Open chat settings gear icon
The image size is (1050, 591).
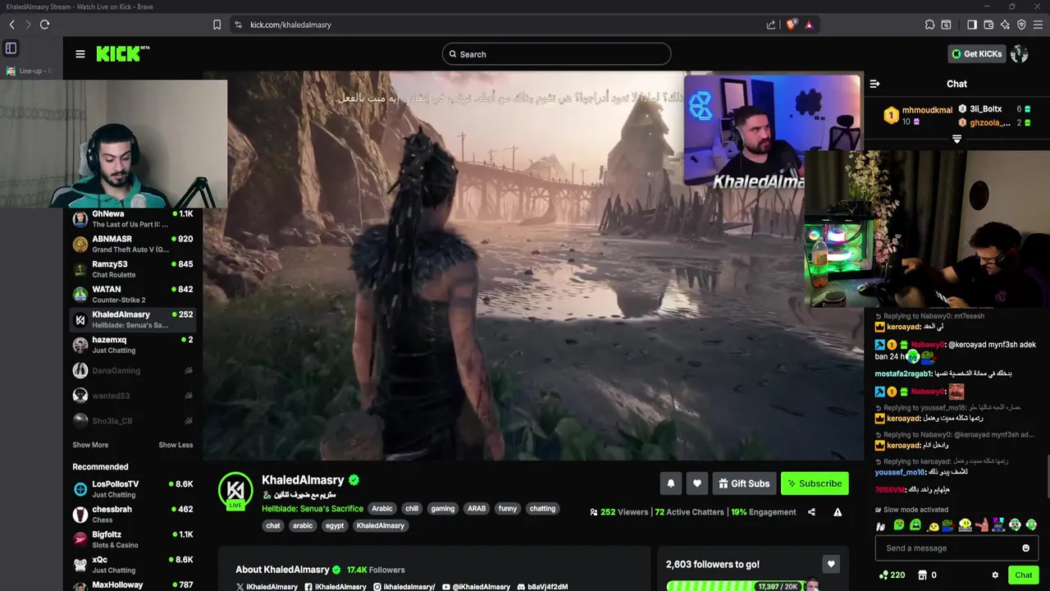pyautogui.click(x=995, y=575)
